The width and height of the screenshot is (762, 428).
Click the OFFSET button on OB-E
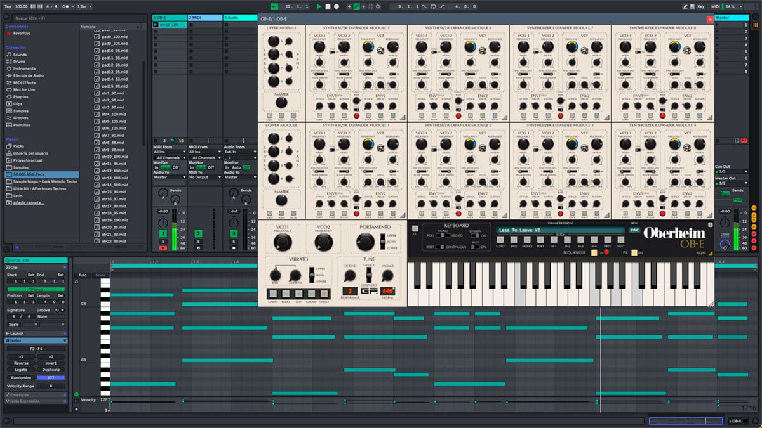[324, 293]
